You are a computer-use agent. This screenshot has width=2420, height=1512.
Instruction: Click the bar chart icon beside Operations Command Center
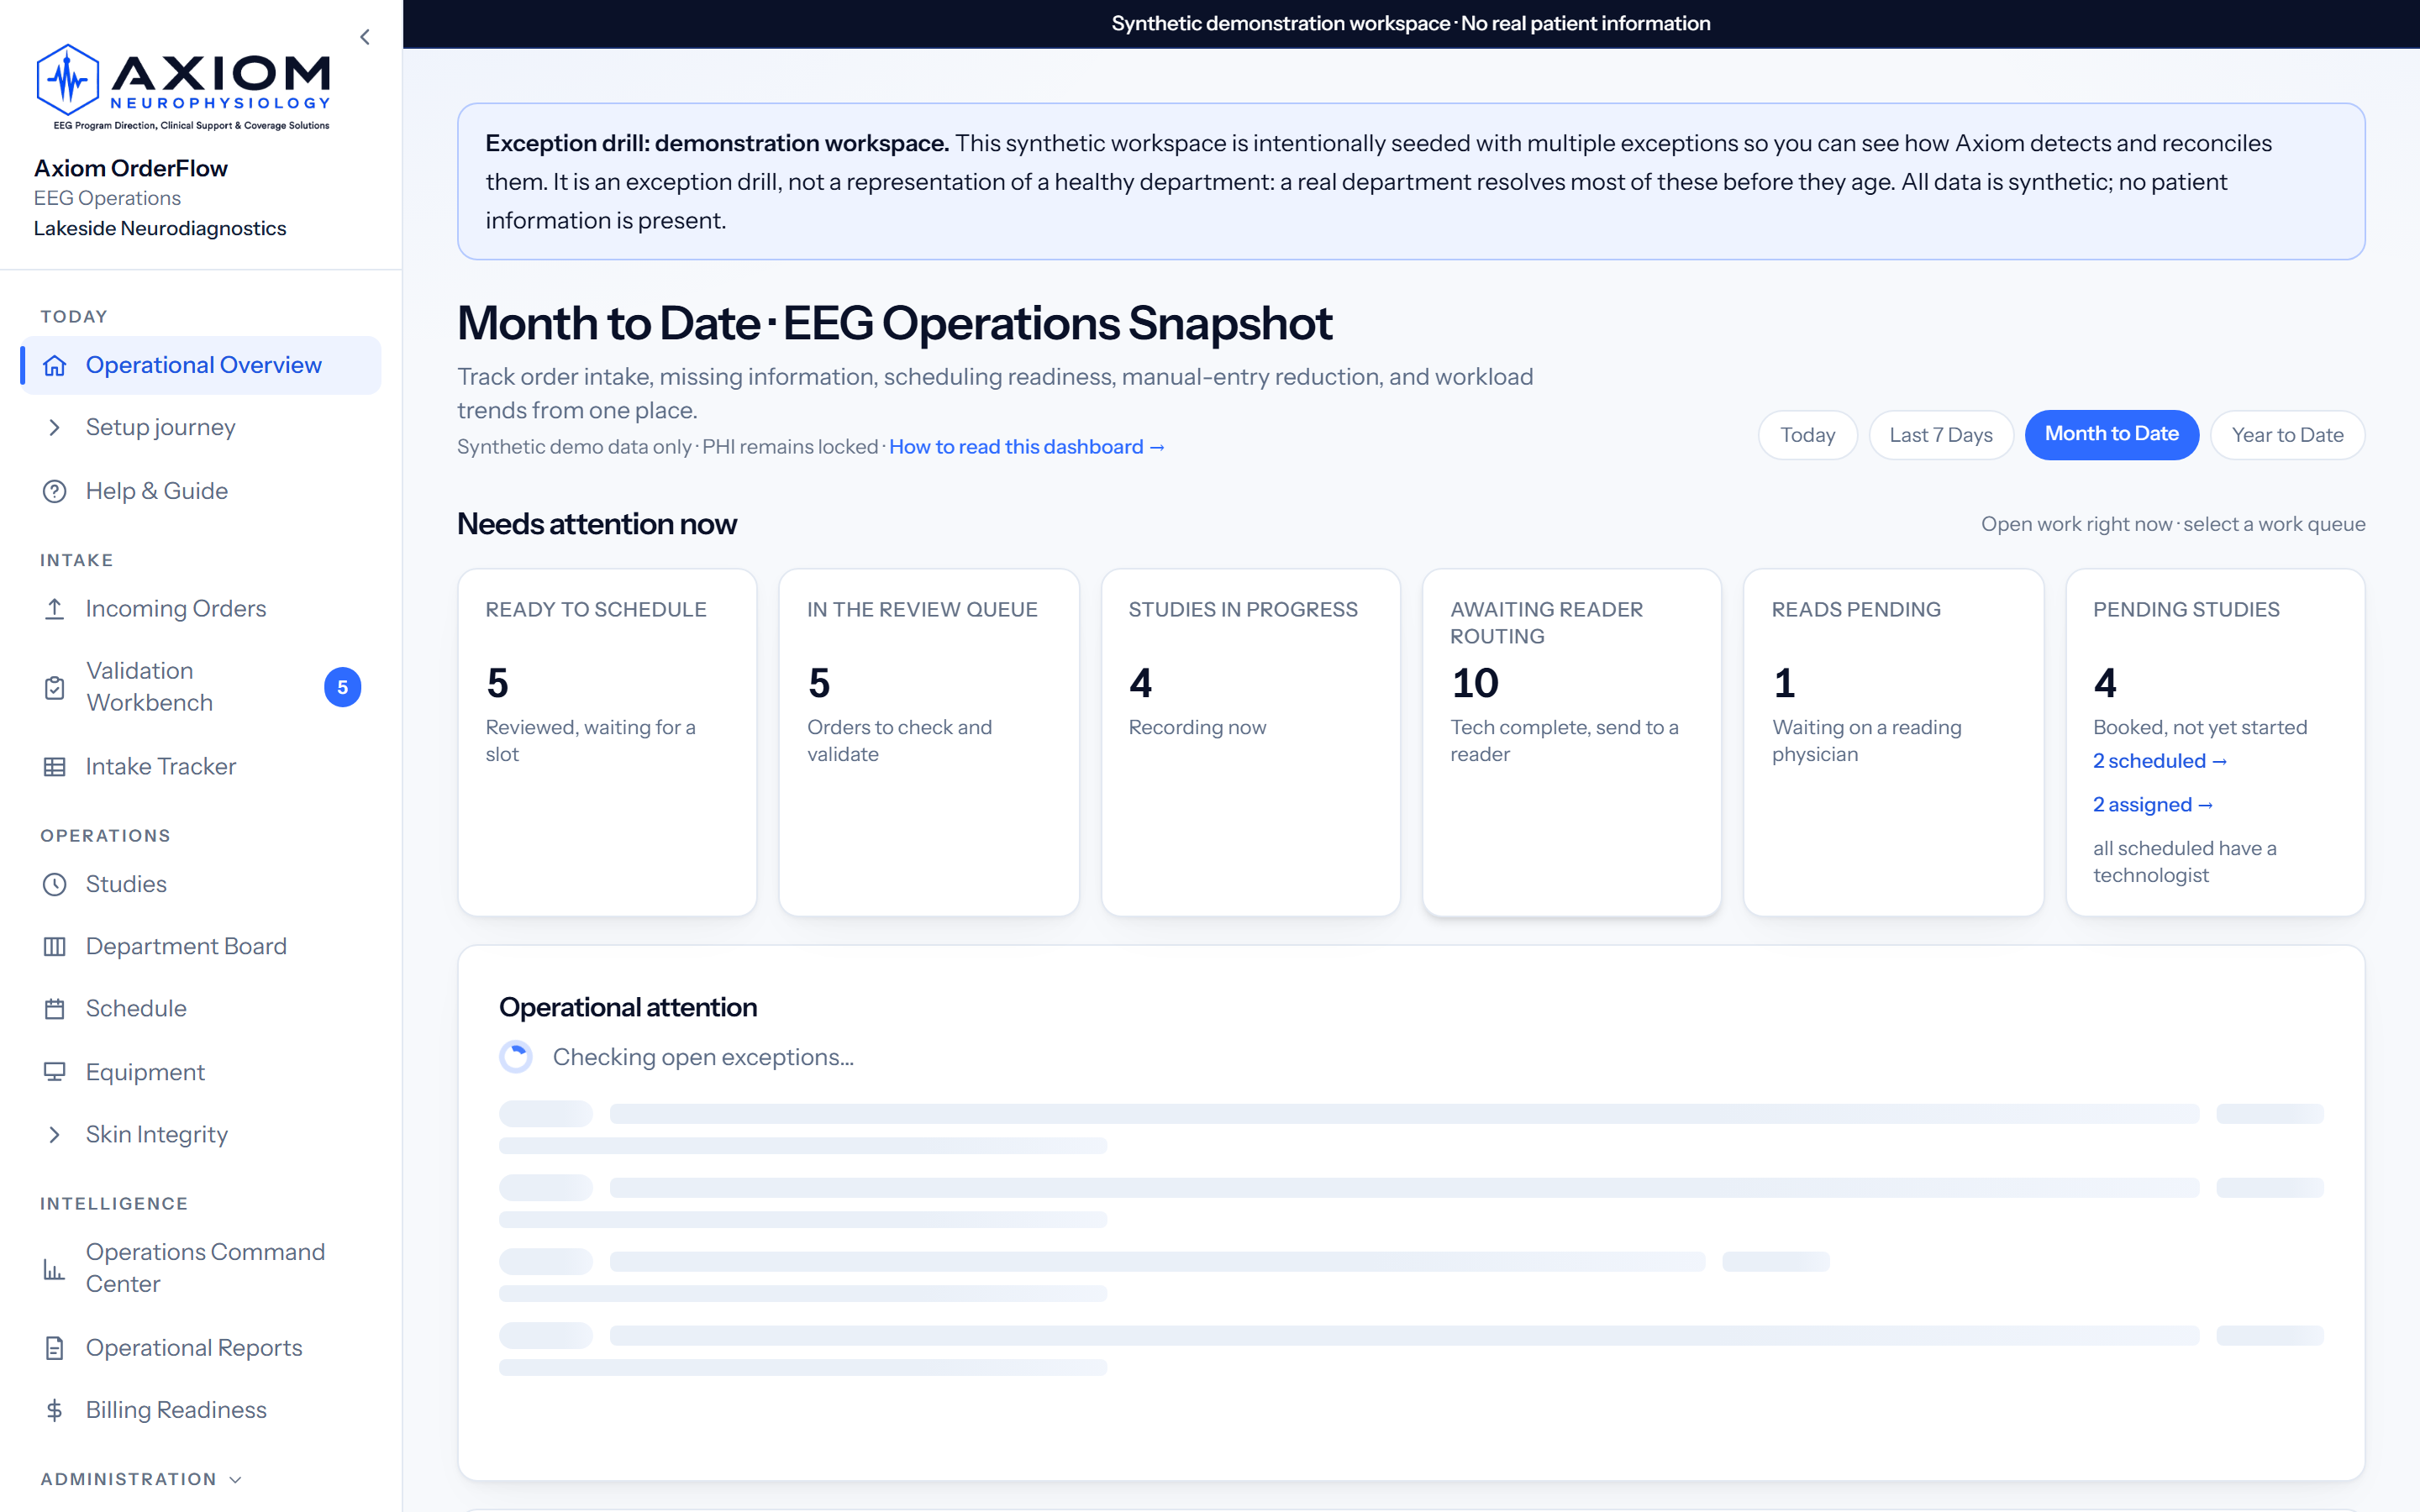(x=55, y=1268)
